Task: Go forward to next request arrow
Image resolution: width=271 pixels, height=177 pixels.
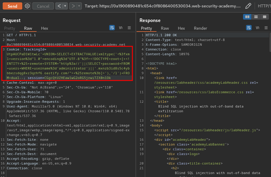Action: click(x=73, y=6)
